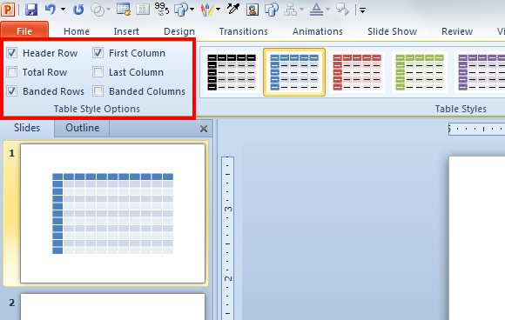Apply the red table style
This screenshot has width=505, height=320.
tap(357, 72)
